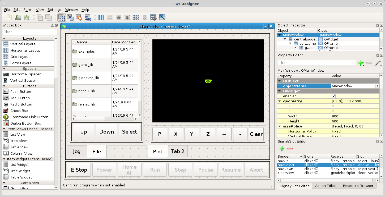Image resolution: width=385 pixels, height=197 pixels.
Task: Open the Action Editor tab
Action: pyautogui.click(x=326, y=186)
